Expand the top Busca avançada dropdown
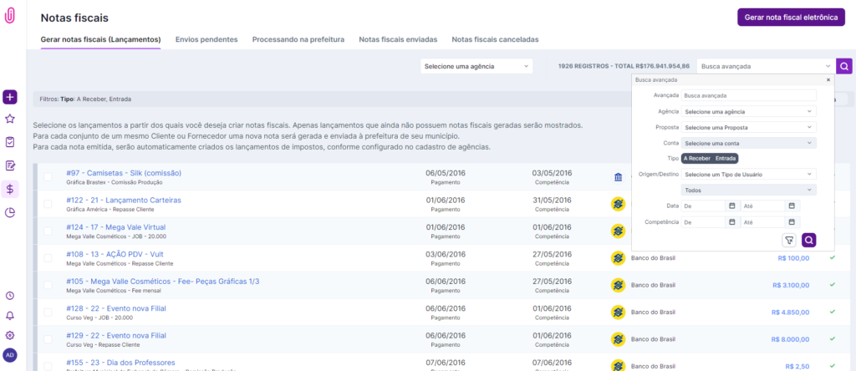This screenshot has height=371, width=856. (x=766, y=67)
